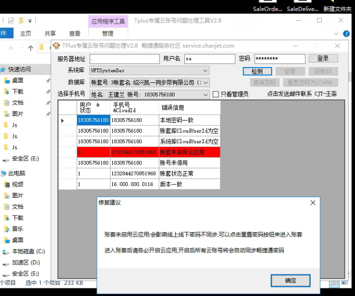Select 快速访问 in the navigation pane
Screen dimensions: 355x296
click(19, 69)
